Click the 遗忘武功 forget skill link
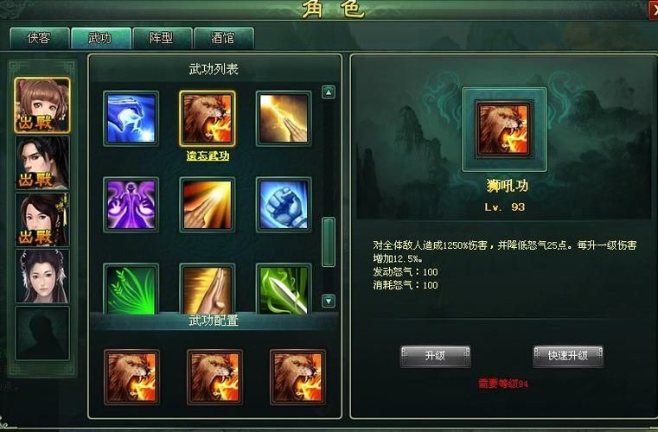 208,156
